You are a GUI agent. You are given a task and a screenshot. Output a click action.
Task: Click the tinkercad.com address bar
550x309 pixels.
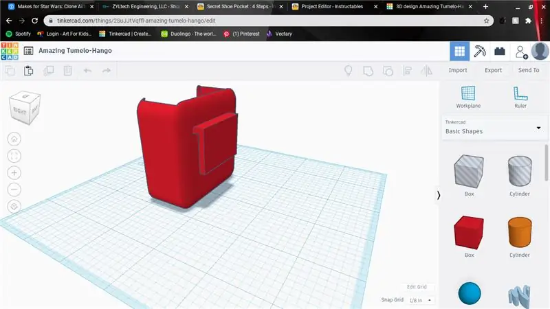click(x=269, y=21)
